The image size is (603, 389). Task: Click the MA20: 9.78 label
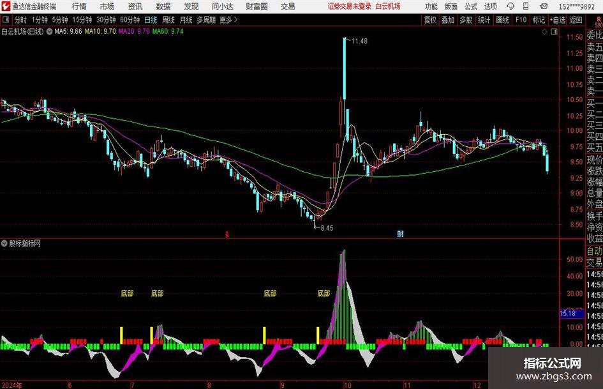(x=134, y=31)
